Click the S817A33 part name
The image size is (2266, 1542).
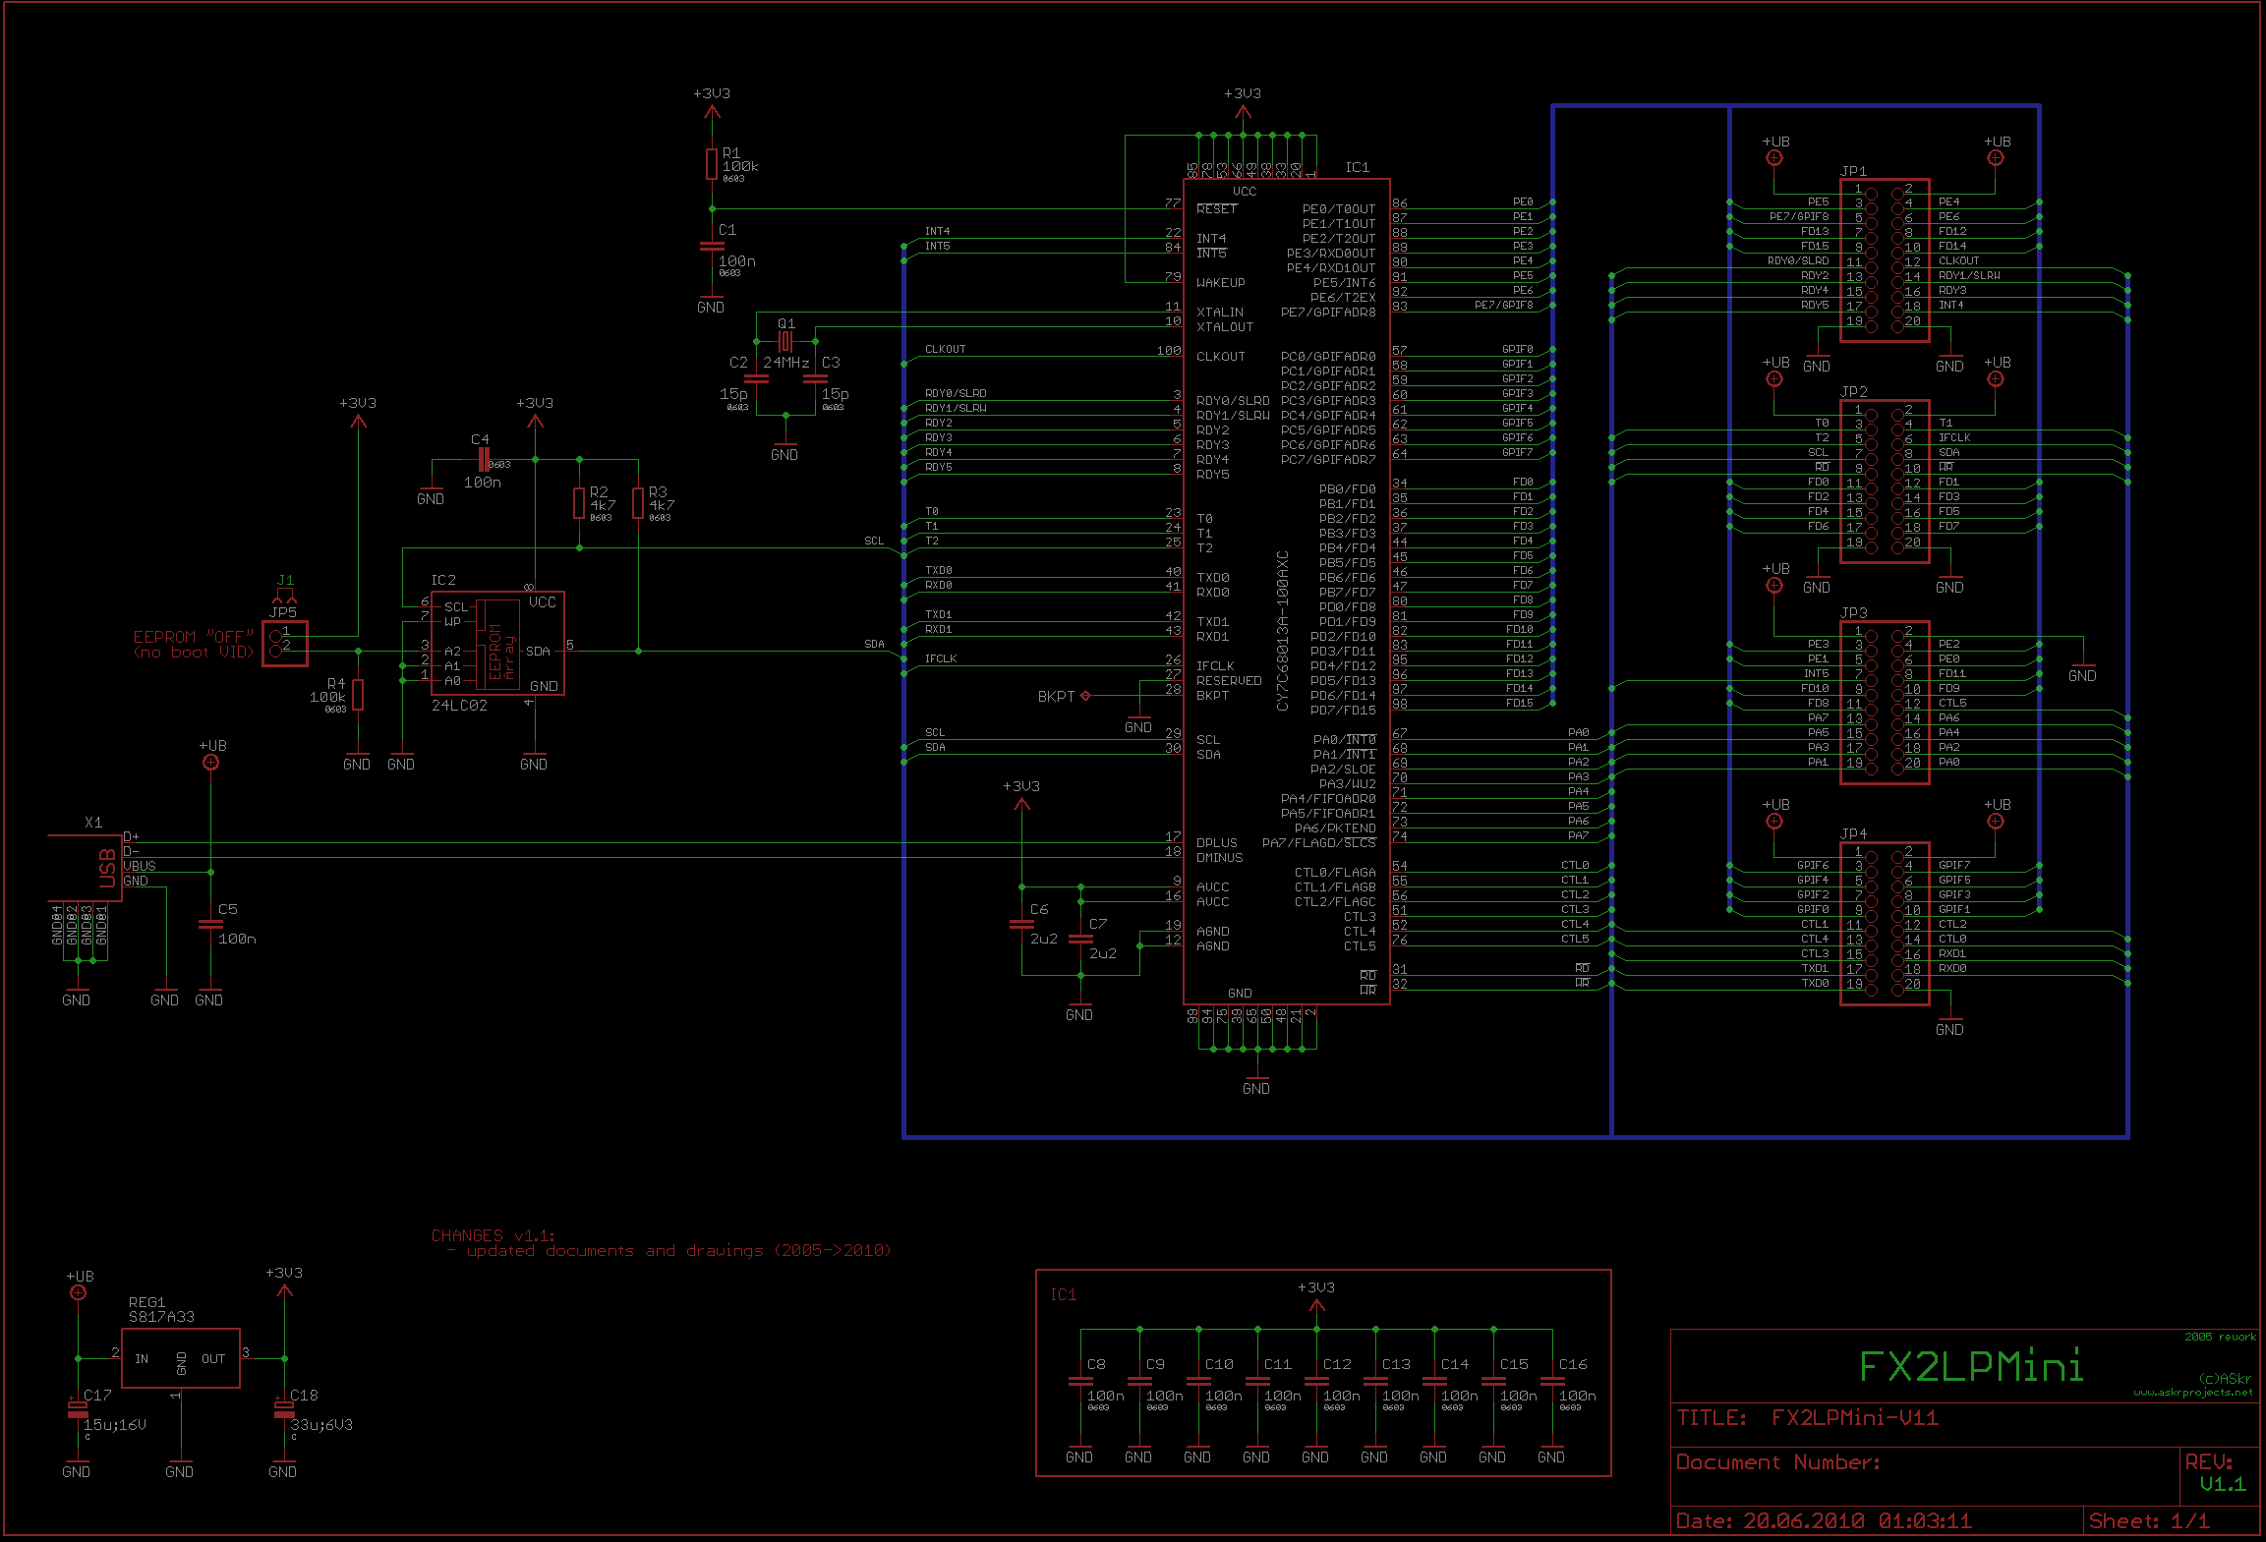pos(161,1316)
